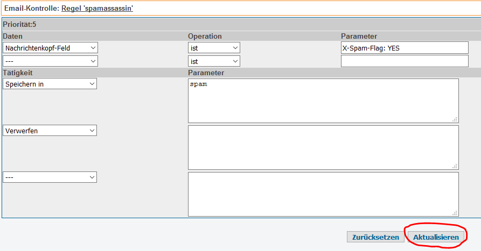Grab the resize handle of the spam textarea
Viewport: 481px width, 251px height.
pyautogui.click(x=455, y=119)
